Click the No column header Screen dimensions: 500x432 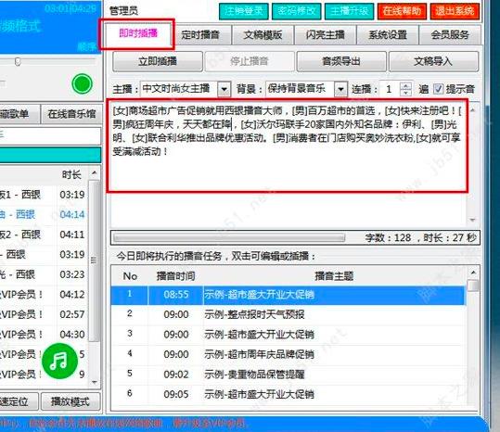coord(130,276)
